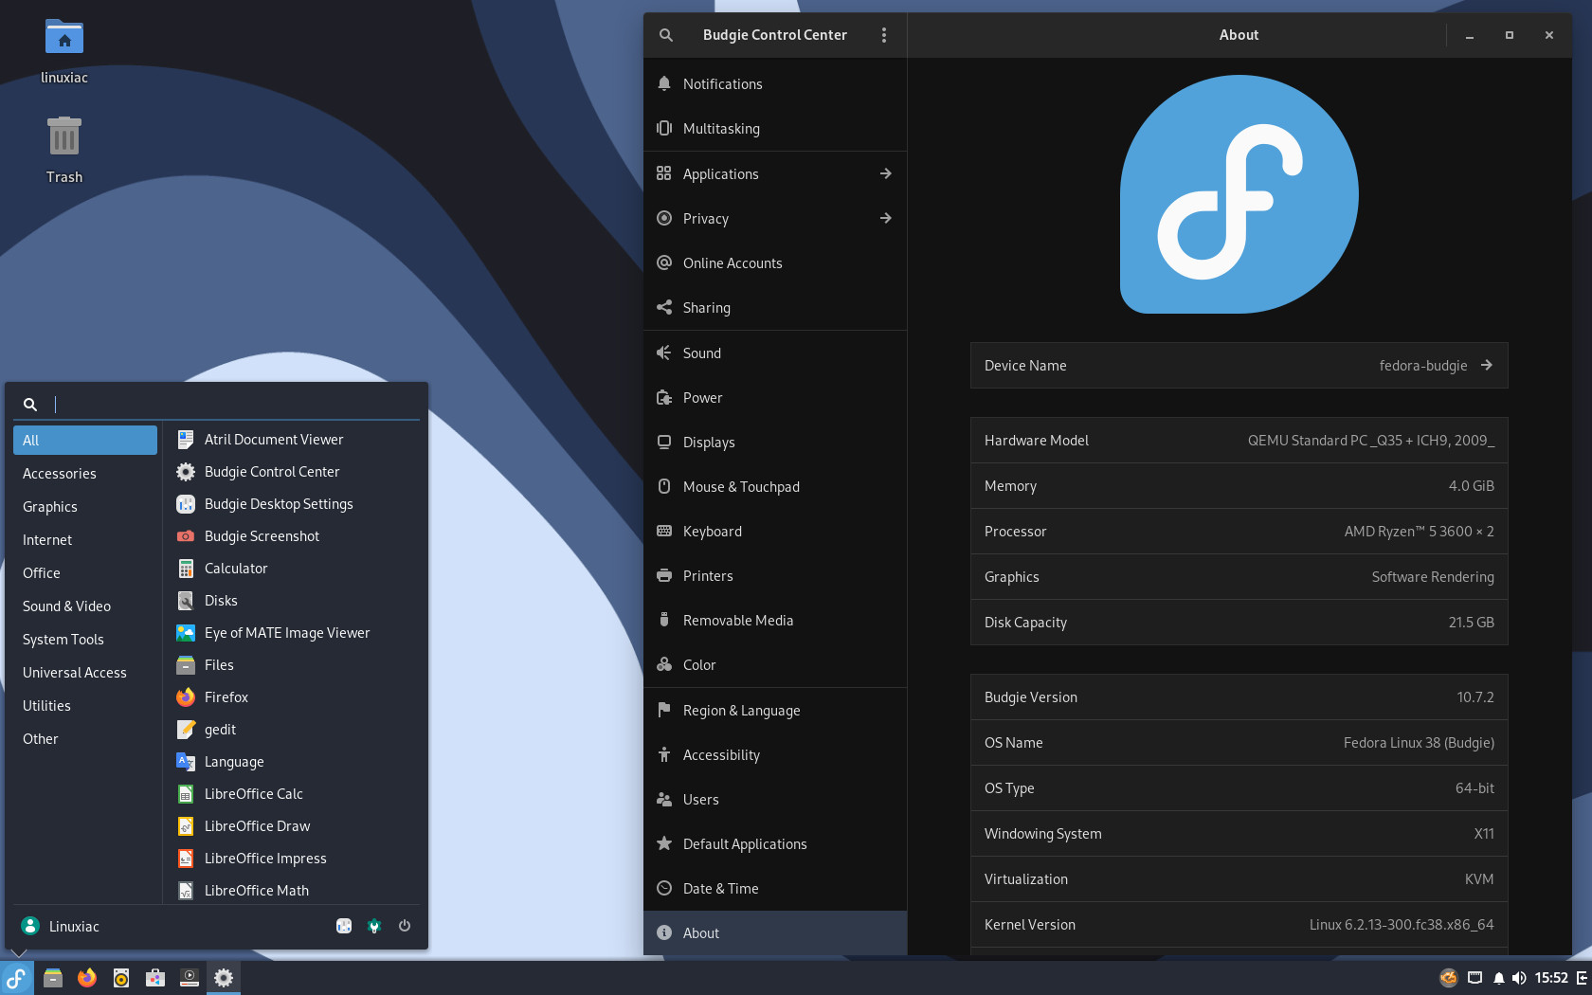1592x995 pixels.
Task: Select the Sound & Video category
Action: pos(85,606)
